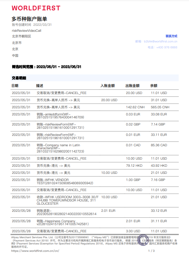189x256 pixels.
Task: Click the 43.92 HKD balance
Action: pos(159,166)
